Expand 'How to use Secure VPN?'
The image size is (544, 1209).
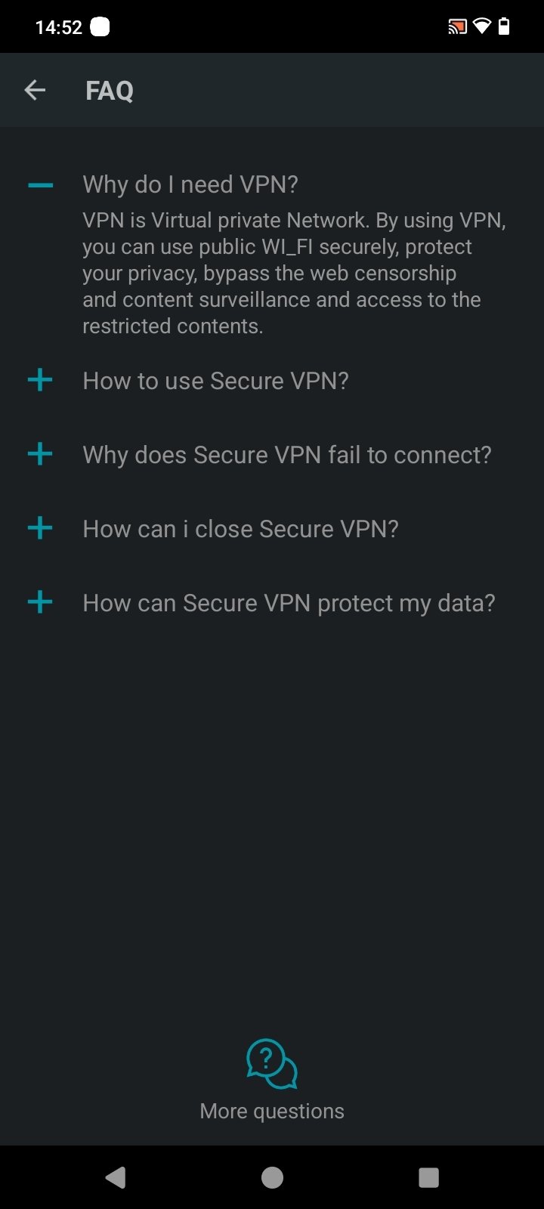pyautogui.click(x=216, y=381)
